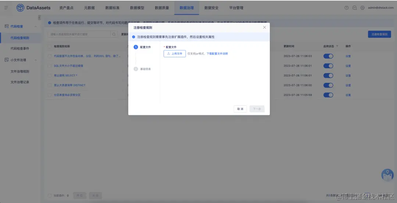Image resolution: width=397 pixels, height=203 pixels.
Task: Open the help question-mark icon
Action: click(347, 8)
